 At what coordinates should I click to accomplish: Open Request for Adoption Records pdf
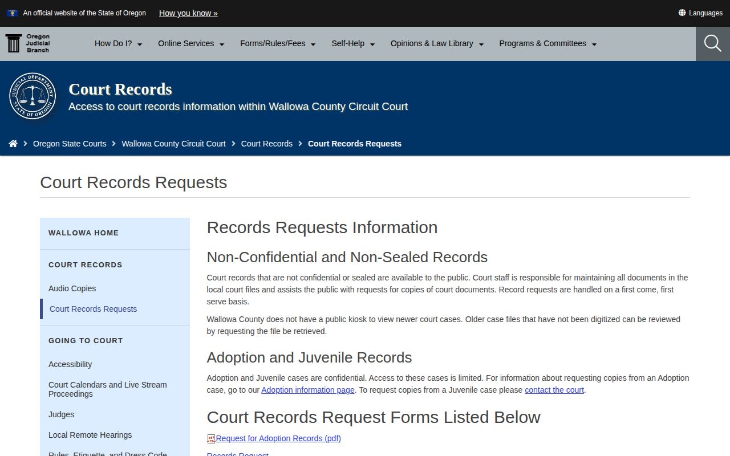[278, 438]
